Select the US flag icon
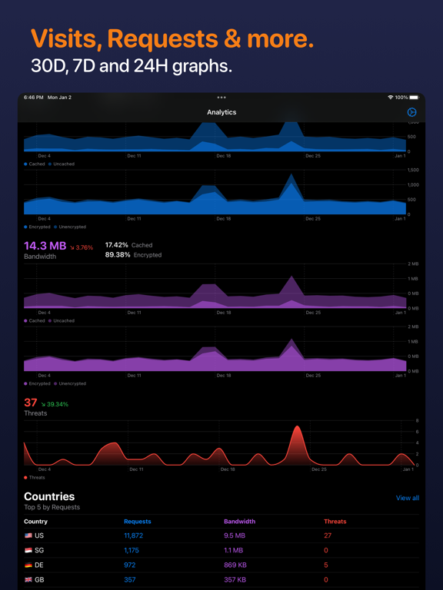 pos(28,535)
